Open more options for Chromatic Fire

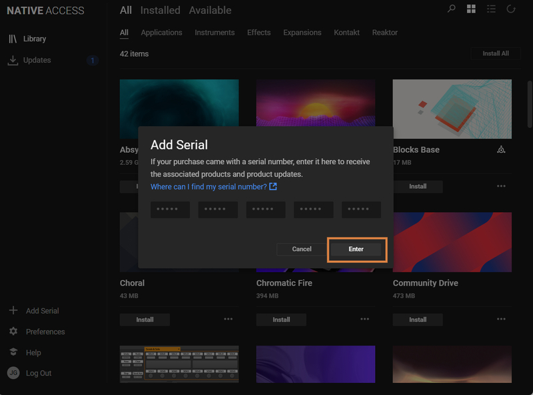coord(364,319)
